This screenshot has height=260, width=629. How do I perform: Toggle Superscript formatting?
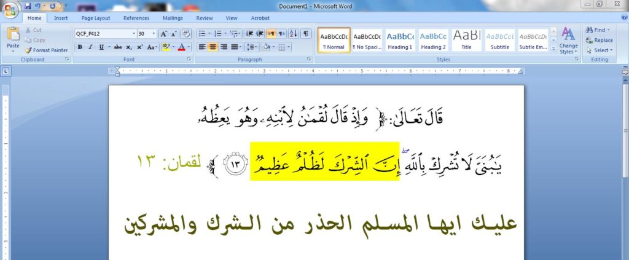pos(139,47)
